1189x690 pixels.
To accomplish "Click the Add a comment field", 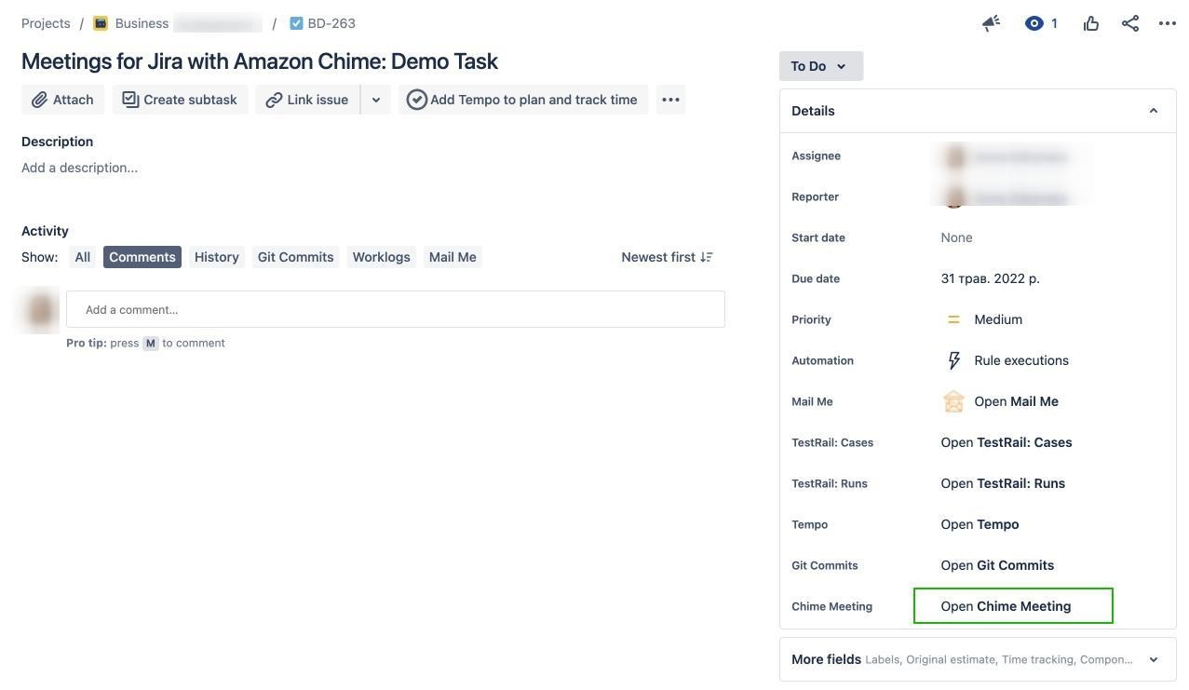I will (396, 309).
